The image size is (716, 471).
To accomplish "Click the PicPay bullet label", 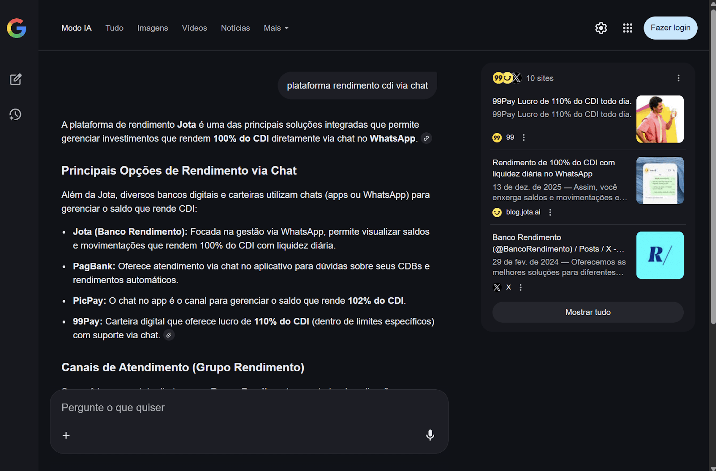I will (89, 301).
